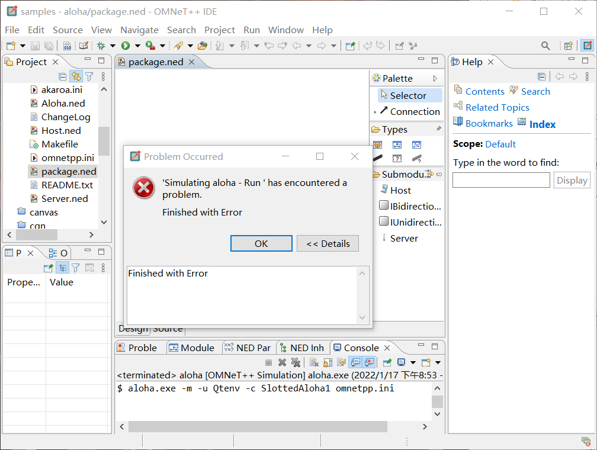Toggle show console on standard error

tap(369, 362)
